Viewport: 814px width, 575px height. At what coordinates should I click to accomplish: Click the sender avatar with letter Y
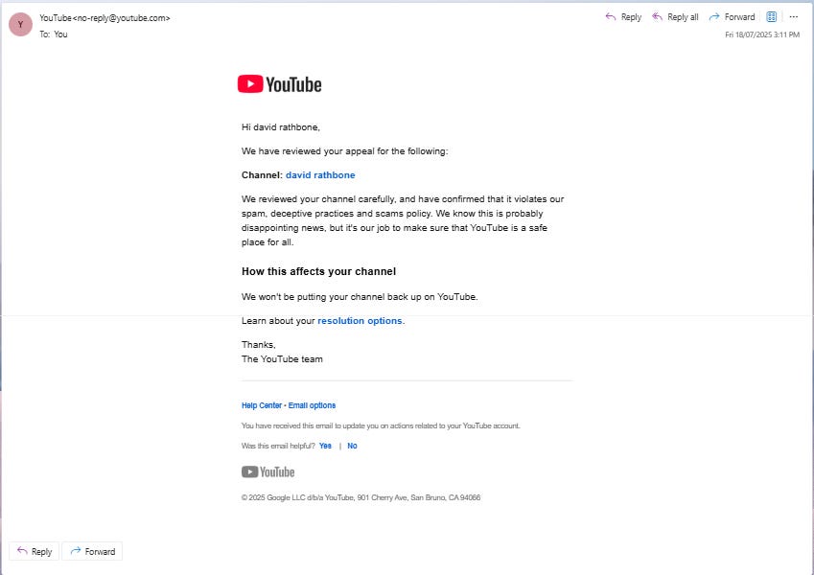coord(21,24)
